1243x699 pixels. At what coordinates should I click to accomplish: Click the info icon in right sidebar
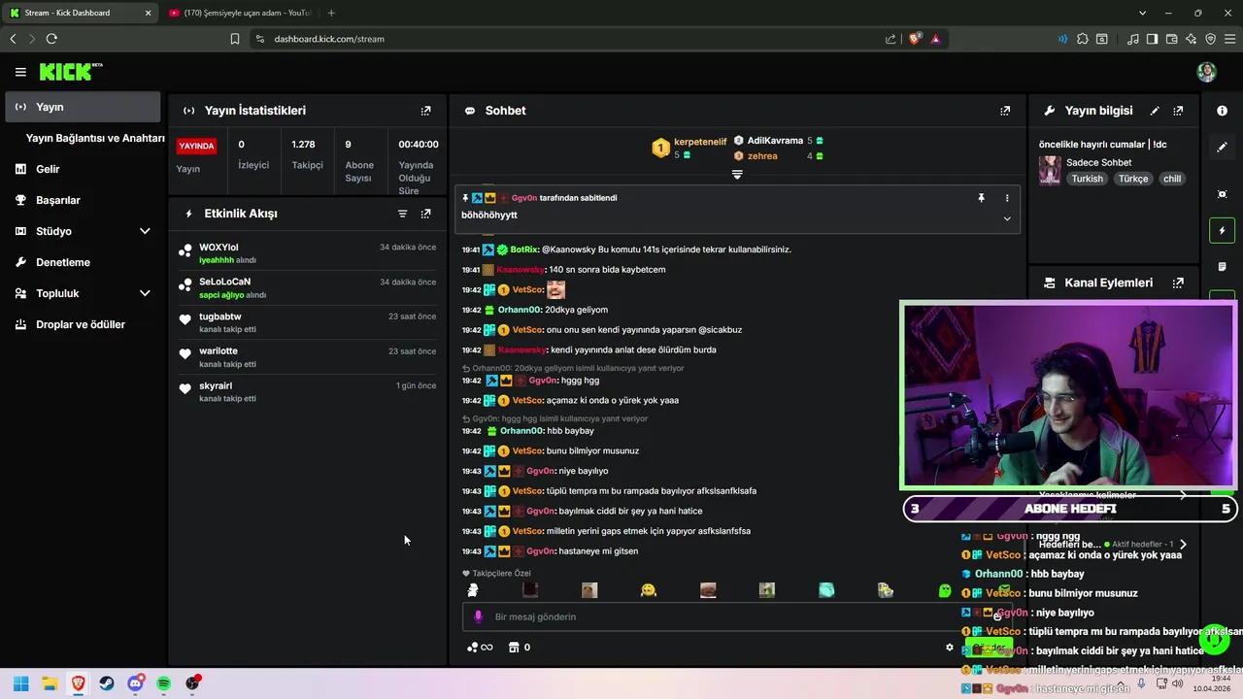(x=1222, y=111)
